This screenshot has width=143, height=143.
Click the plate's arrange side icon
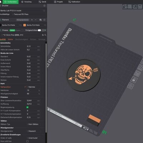[x=137, y=74]
